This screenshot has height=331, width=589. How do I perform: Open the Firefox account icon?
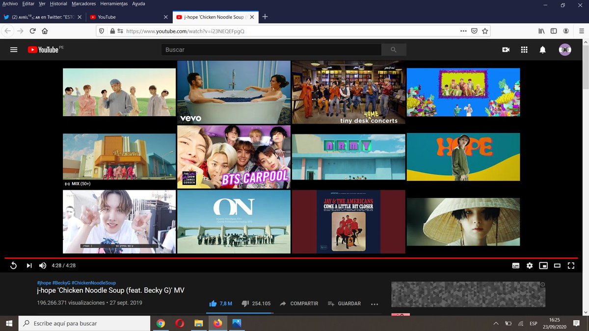[x=566, y=31]
